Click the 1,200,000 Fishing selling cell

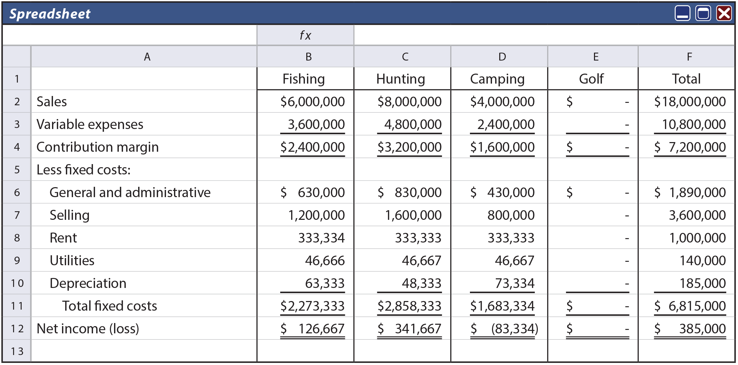tap(305, 215)
